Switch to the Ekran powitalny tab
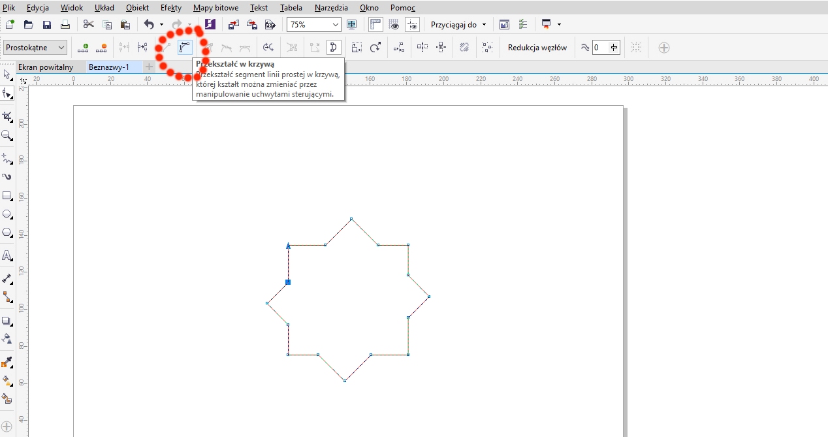828x437 pixels. tap(46, 67)
